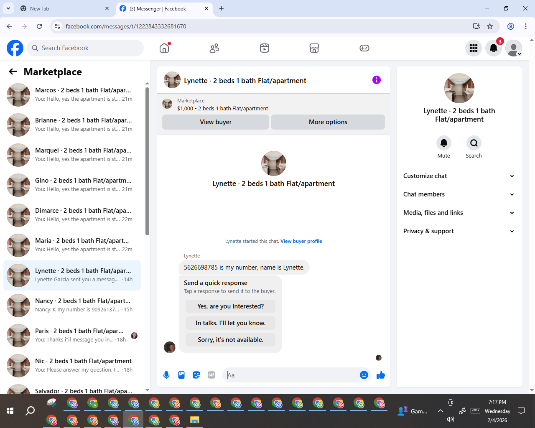Image resolution: width=535 pixels, height=428 pixels.
Task: Click the Search Facebook field
Action: pos(85,48)
